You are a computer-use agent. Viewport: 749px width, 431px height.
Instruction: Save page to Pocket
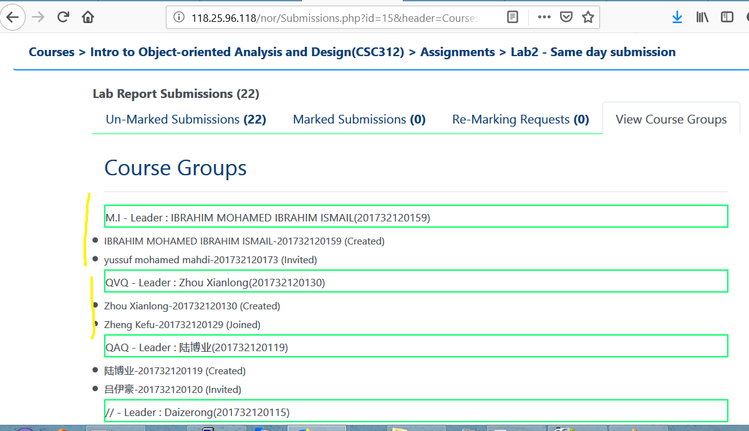(x=566, y=17)
